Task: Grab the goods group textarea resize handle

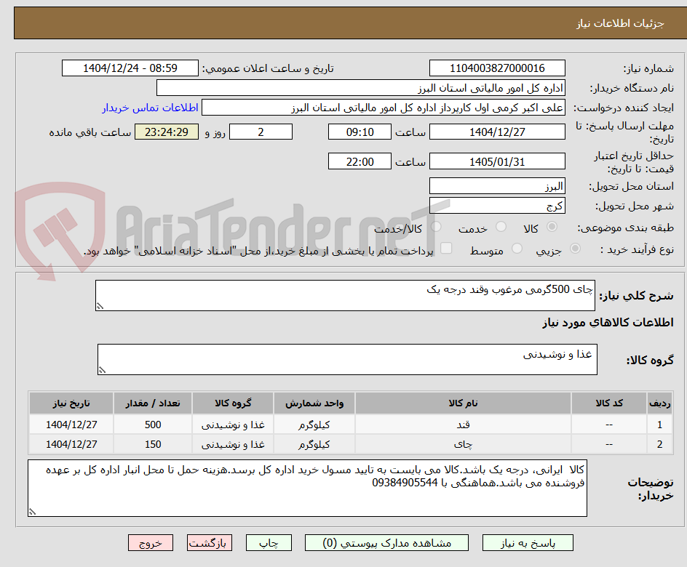Action: 102,370
